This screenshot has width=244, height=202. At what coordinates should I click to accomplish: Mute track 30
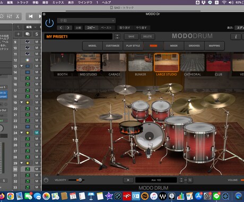[x=37, y=169]
